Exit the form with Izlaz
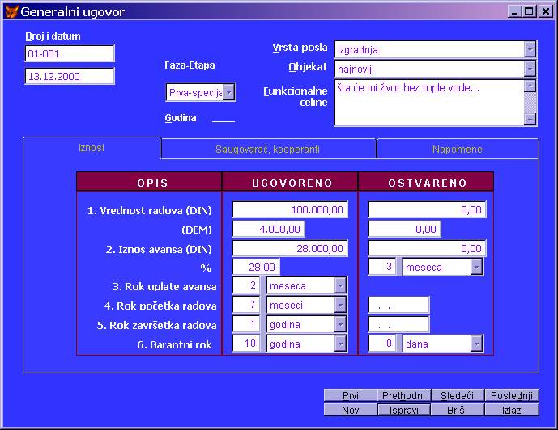558x430 pixels. point(511,410)
